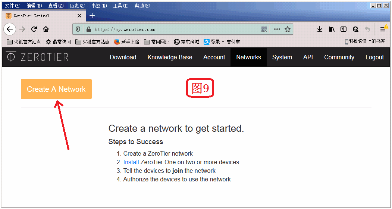The height and width of the screenshot is (209, 392).
Task: Show tracking protection shield info
Action: pyautogui.click(x=78, y=29)
